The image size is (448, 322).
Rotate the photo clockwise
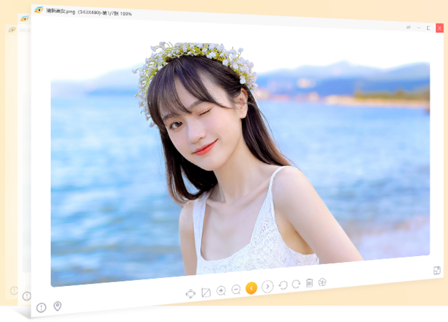(296, 284)
